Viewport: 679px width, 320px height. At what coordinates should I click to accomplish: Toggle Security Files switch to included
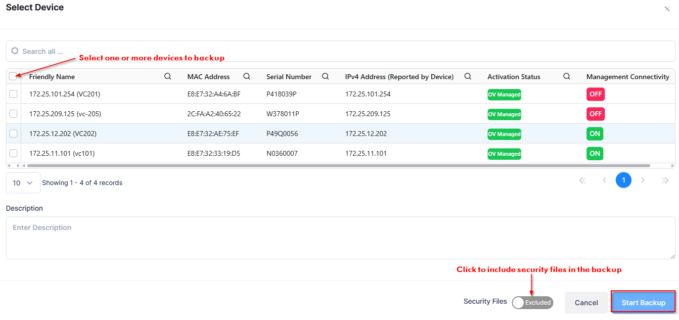point(532,303)
